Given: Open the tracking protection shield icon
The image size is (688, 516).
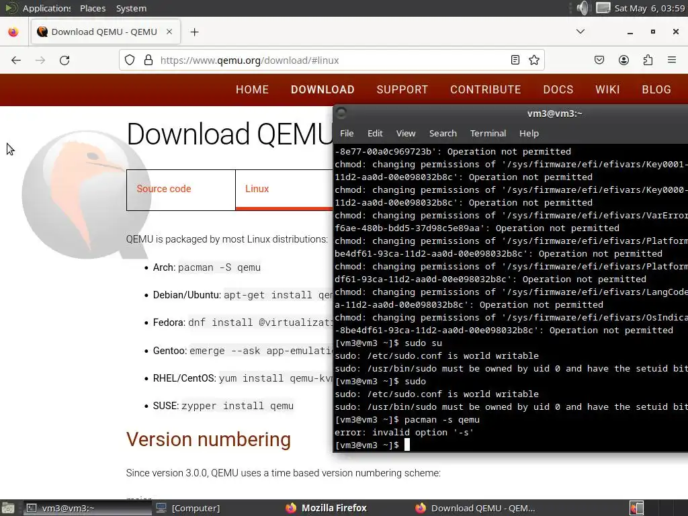Looking at the screenshot, I should [x=130, y=60].
